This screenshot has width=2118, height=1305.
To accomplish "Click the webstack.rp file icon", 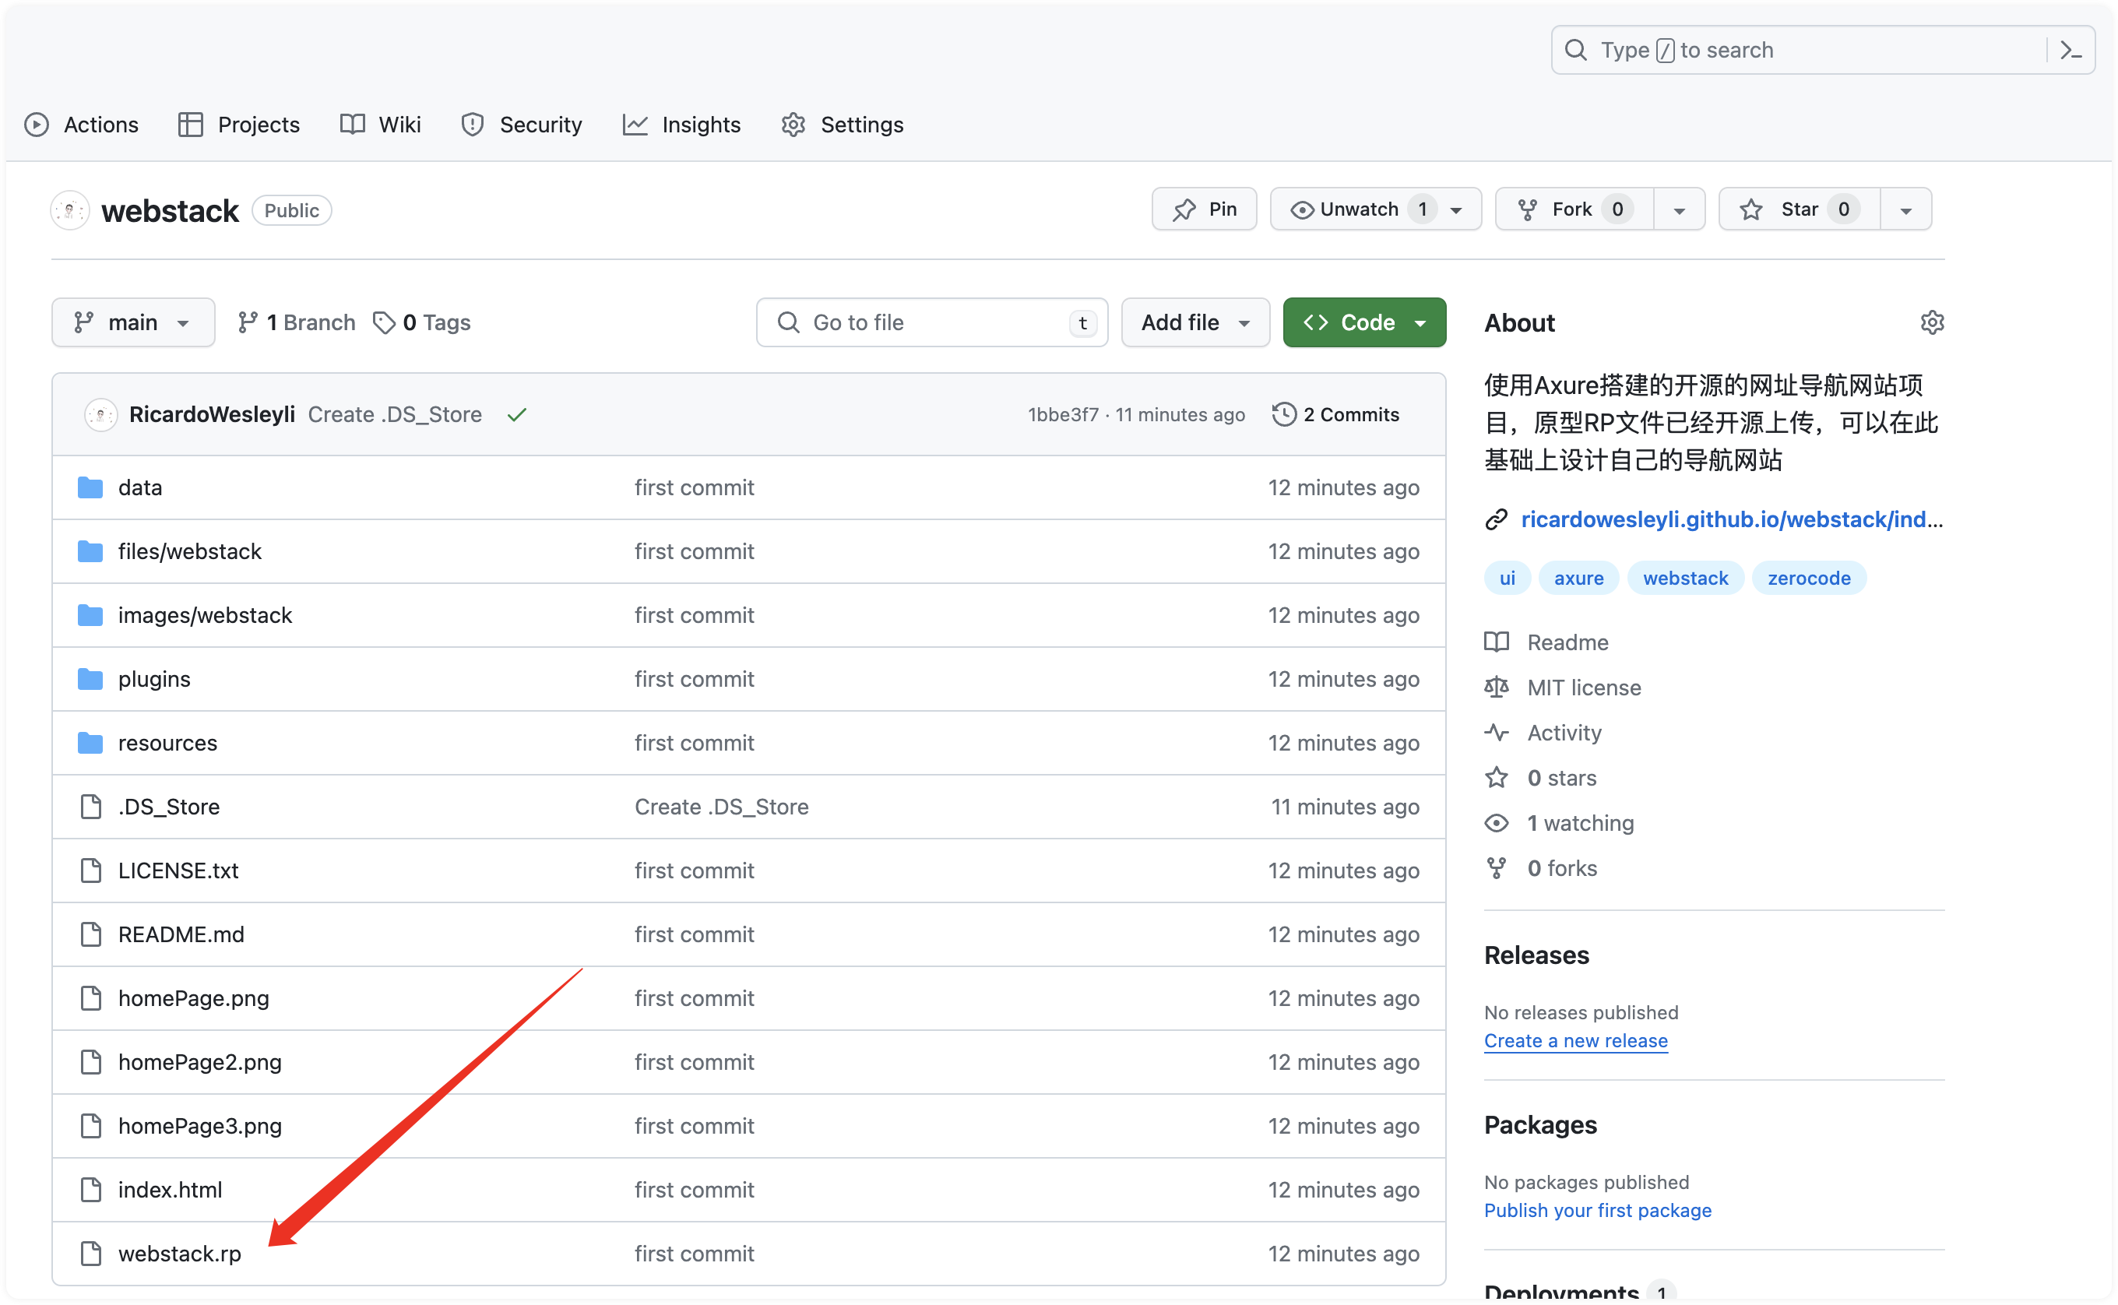I will [90, 1254].
